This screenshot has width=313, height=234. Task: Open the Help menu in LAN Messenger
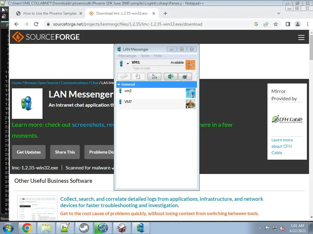pos(158,56)
